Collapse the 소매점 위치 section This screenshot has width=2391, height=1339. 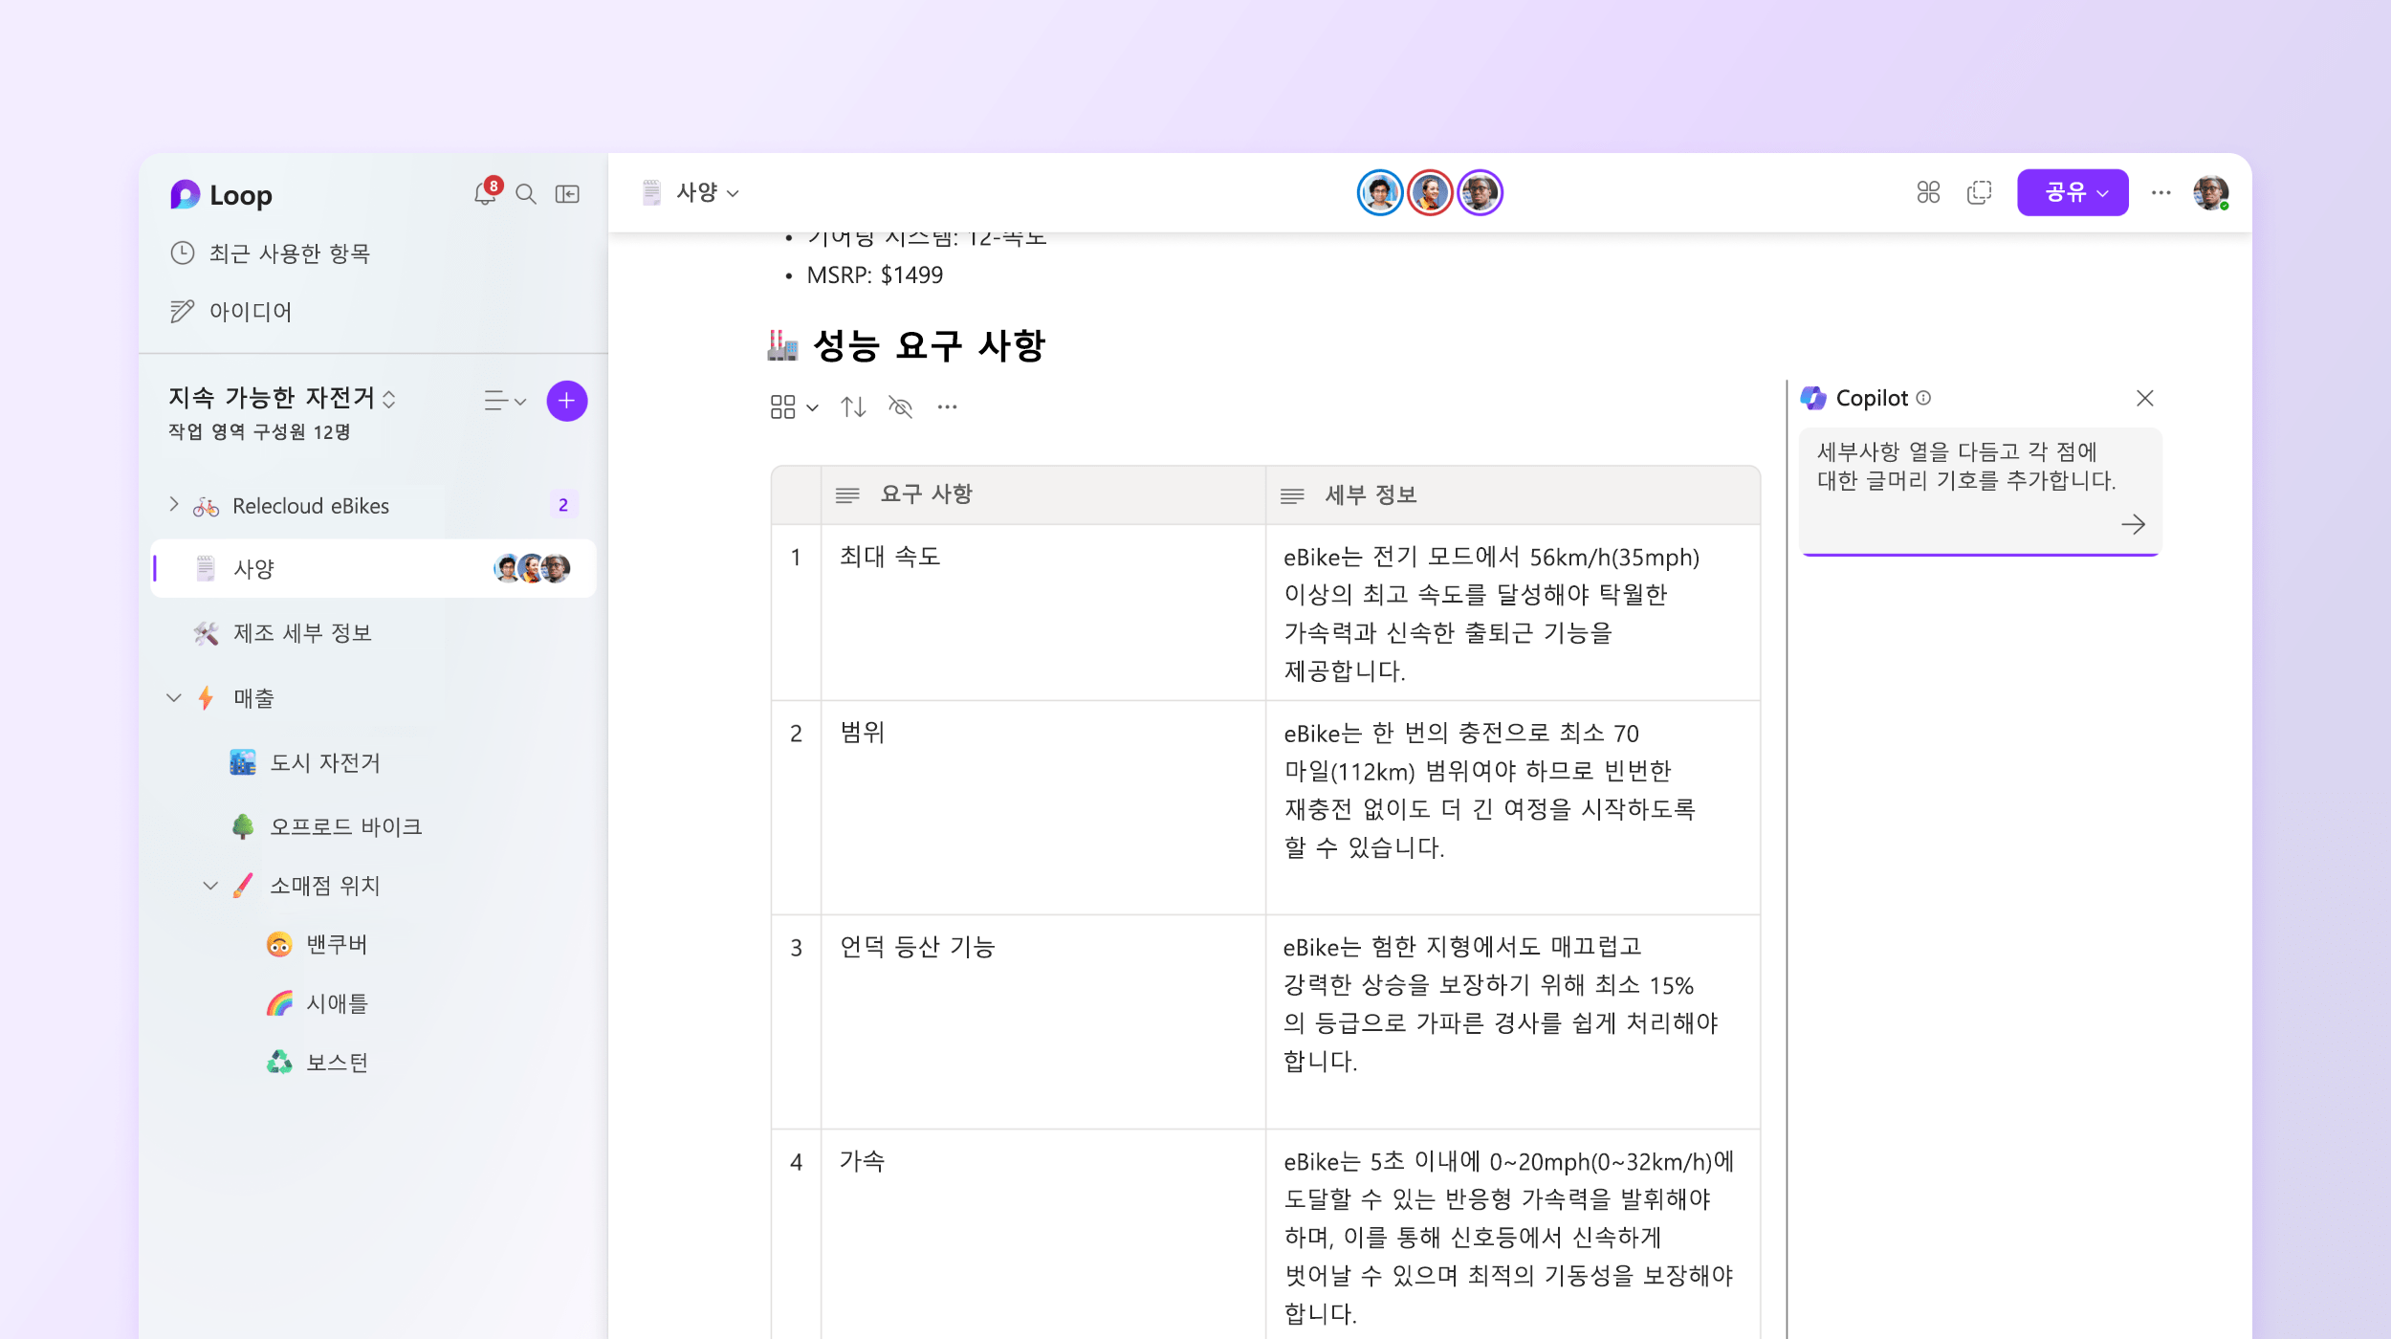click(x=210, y=886)
